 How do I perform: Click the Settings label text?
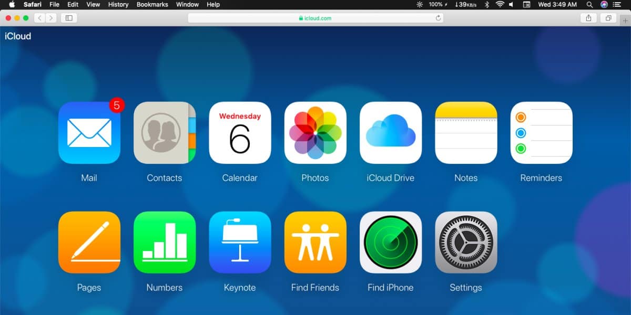point(466,288)
